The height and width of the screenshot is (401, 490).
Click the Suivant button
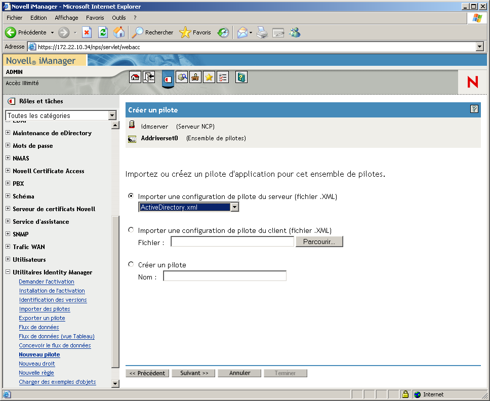click(193, 373)
